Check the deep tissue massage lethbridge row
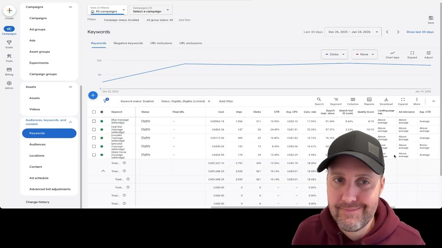442x248 pixels. (x=94, y=155)
